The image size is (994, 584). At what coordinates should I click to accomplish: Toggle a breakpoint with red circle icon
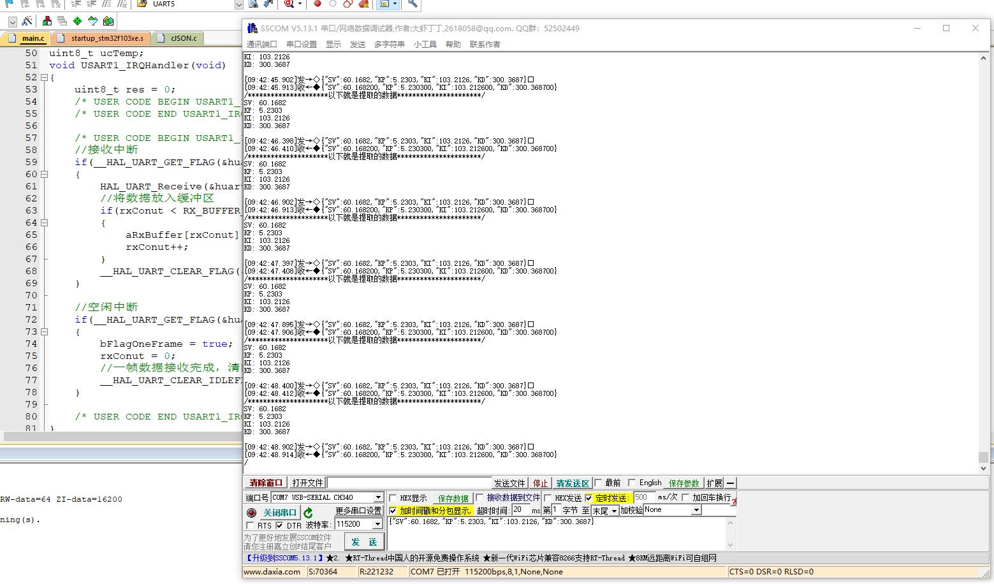click(x=318, y=4)
